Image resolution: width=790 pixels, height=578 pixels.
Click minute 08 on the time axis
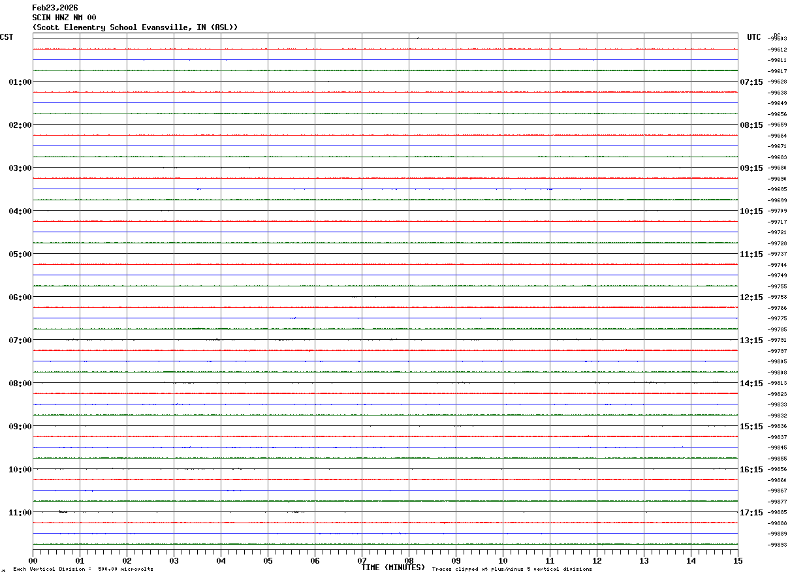pyautogui.click(x=409, y=560)
